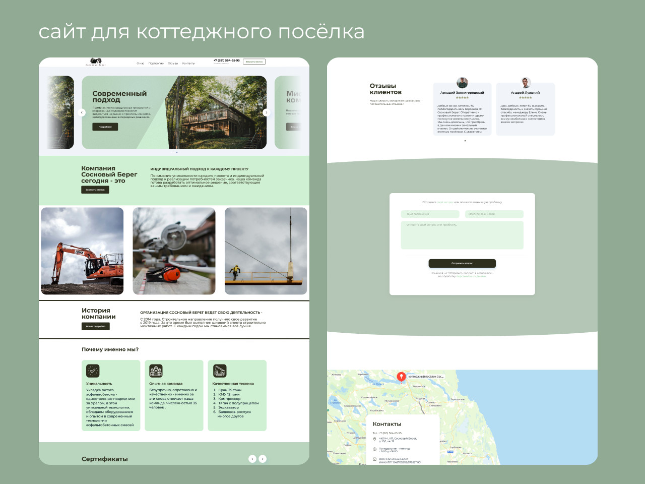Viewport: 645px width, 484px height.
Task: Click the clock icon by working hours
Action: click(x=374, y=449)
